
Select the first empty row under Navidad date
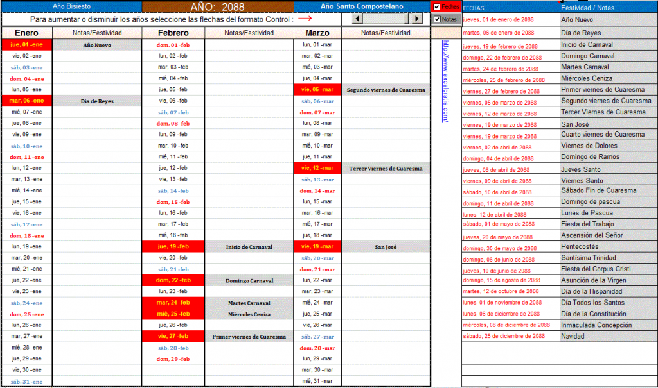click(511, 348)
